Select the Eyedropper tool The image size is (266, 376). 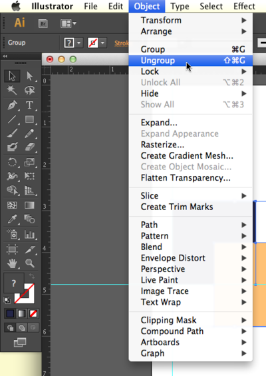[x=12, y=219]
